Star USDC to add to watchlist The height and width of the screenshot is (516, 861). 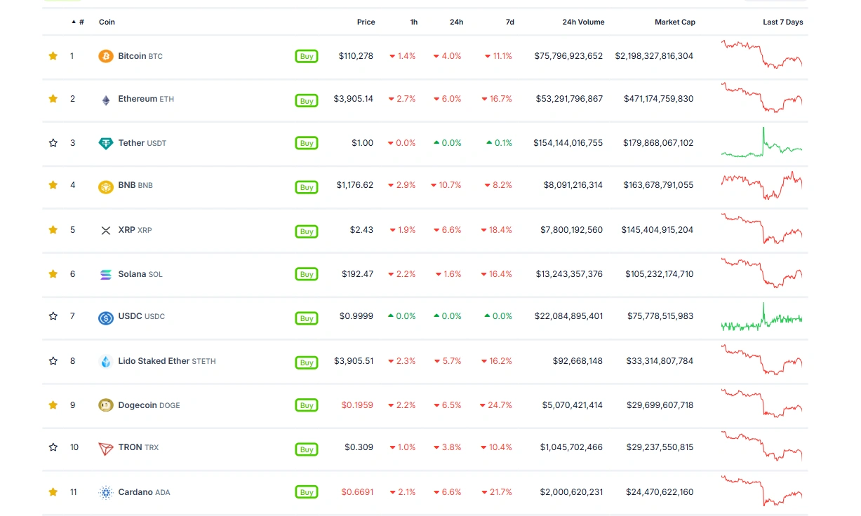[x=53, y=316]
